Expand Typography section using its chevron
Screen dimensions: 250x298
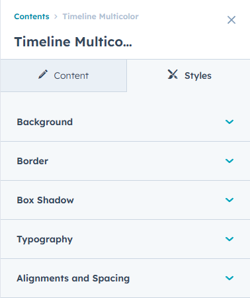229,239
